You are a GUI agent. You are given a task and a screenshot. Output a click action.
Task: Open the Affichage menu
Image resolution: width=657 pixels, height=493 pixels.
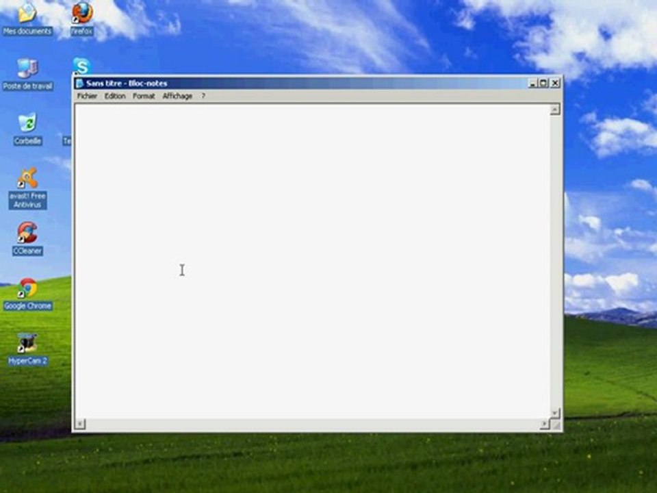click(177, 96)
